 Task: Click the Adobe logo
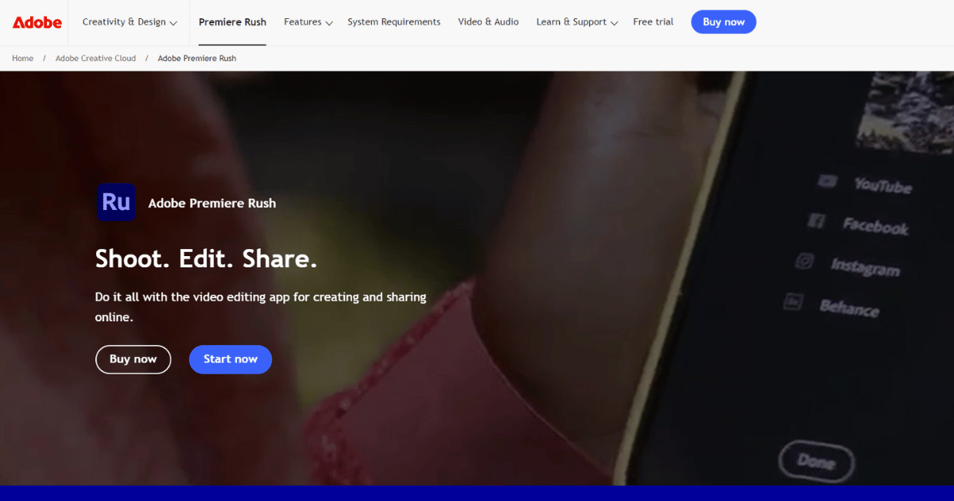37,22
